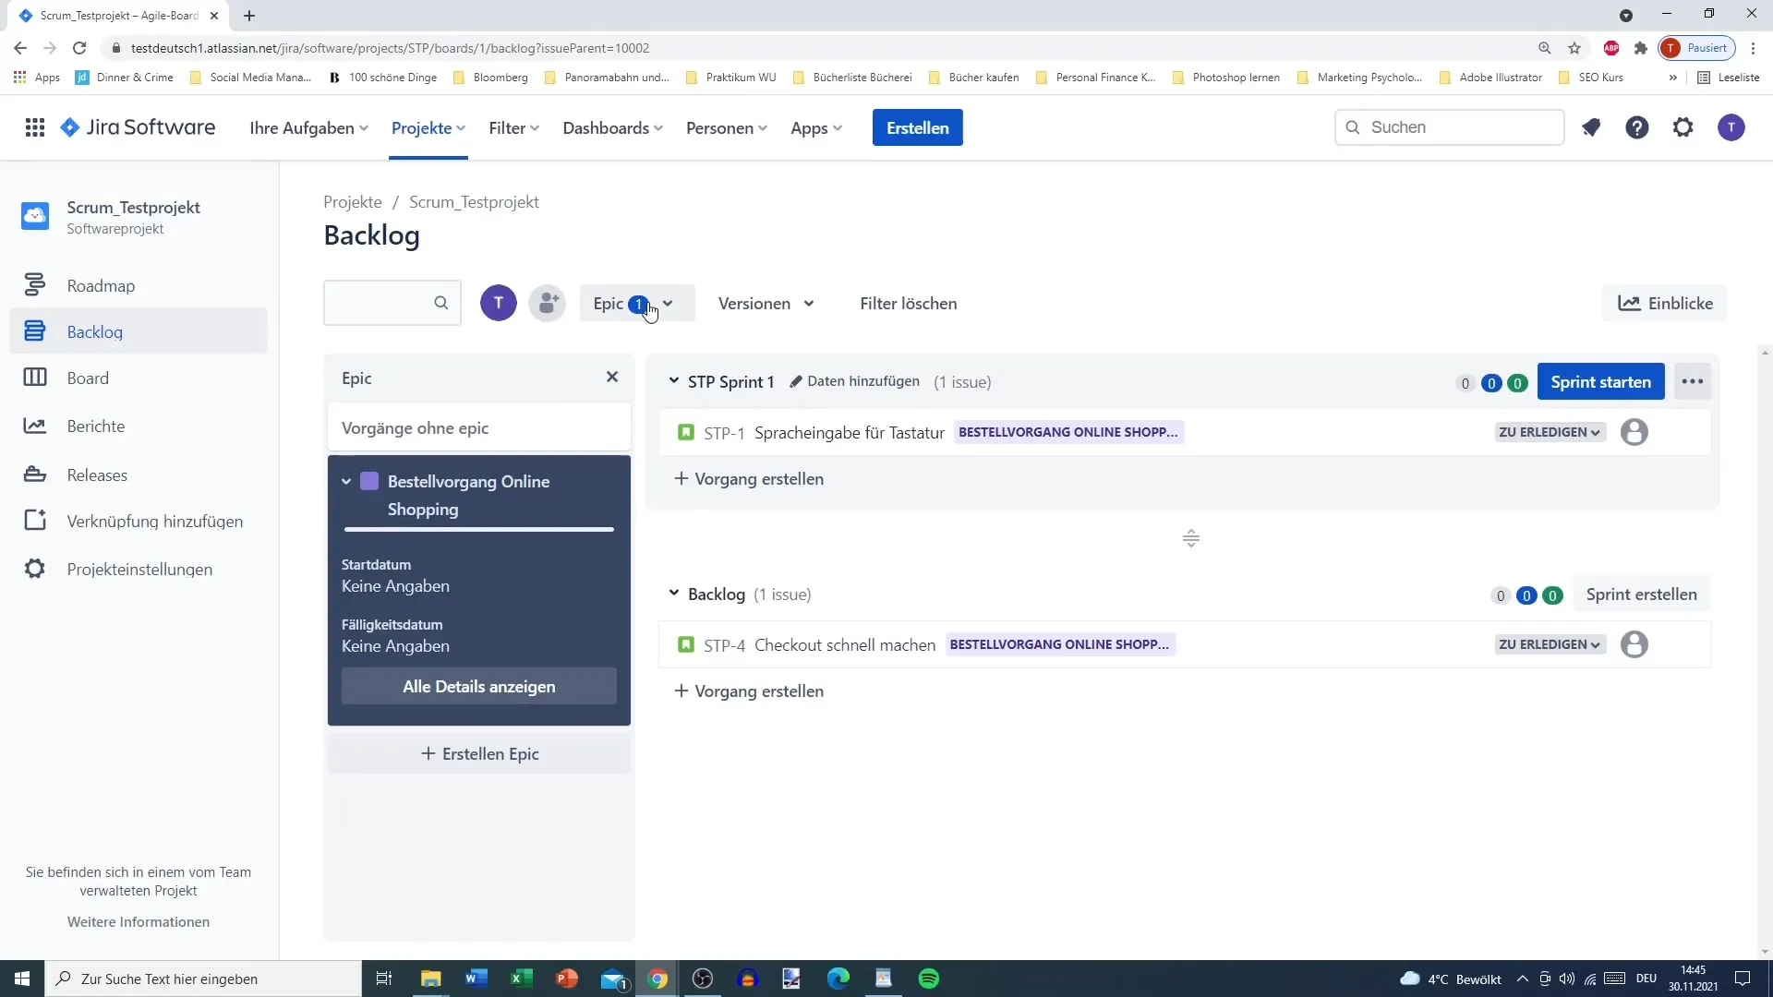
Task: Open the Epic filter dropdown
Action: (x=632, y=303)
